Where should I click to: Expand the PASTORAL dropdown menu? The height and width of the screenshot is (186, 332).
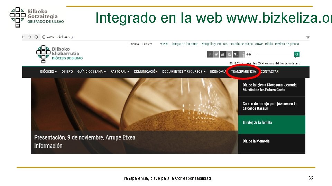click(120, 72)
